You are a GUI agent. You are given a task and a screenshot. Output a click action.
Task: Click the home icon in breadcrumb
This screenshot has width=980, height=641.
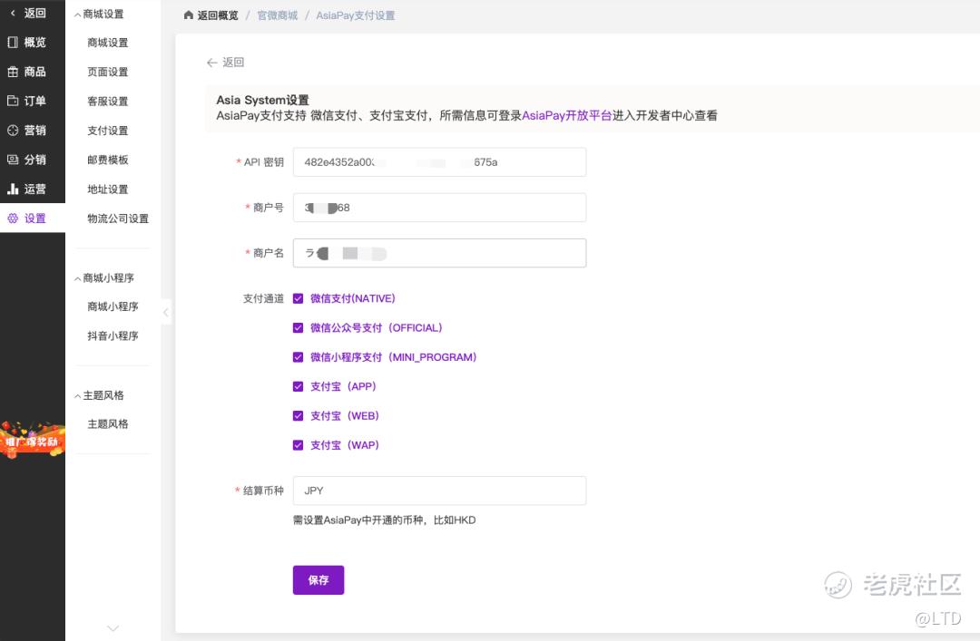[188, 15]
